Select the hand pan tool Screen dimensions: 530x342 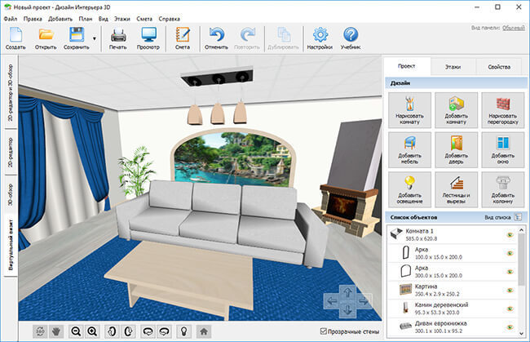tap(55, 331)
